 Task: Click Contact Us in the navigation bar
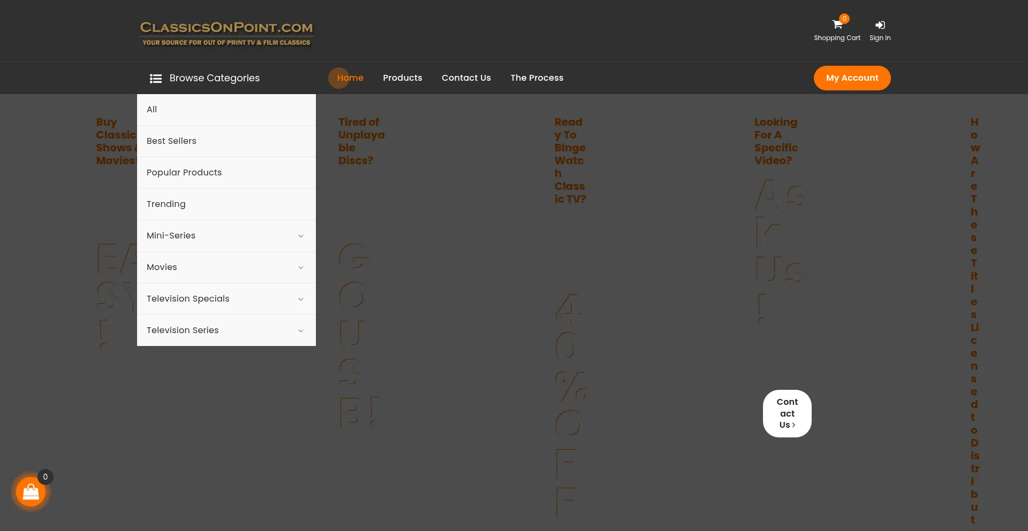tap(466, 78)
